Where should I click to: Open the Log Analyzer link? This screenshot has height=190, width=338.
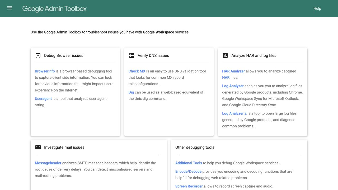(233, 86)
